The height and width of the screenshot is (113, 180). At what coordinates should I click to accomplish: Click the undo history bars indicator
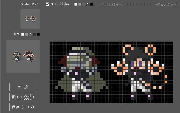(x=139, y=4)
